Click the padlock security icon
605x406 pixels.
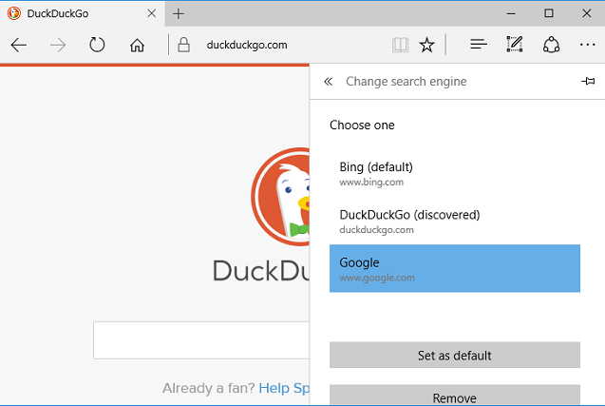tap(183, 45)
